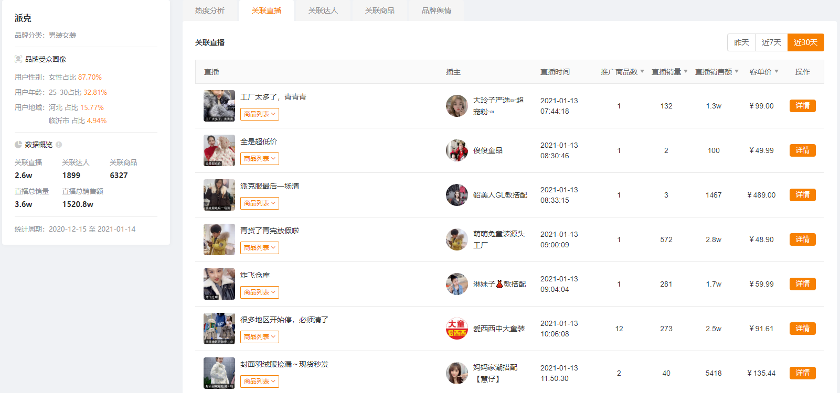Switch to the 热度分析 tab
840x393 pixels.
[210, 10]
